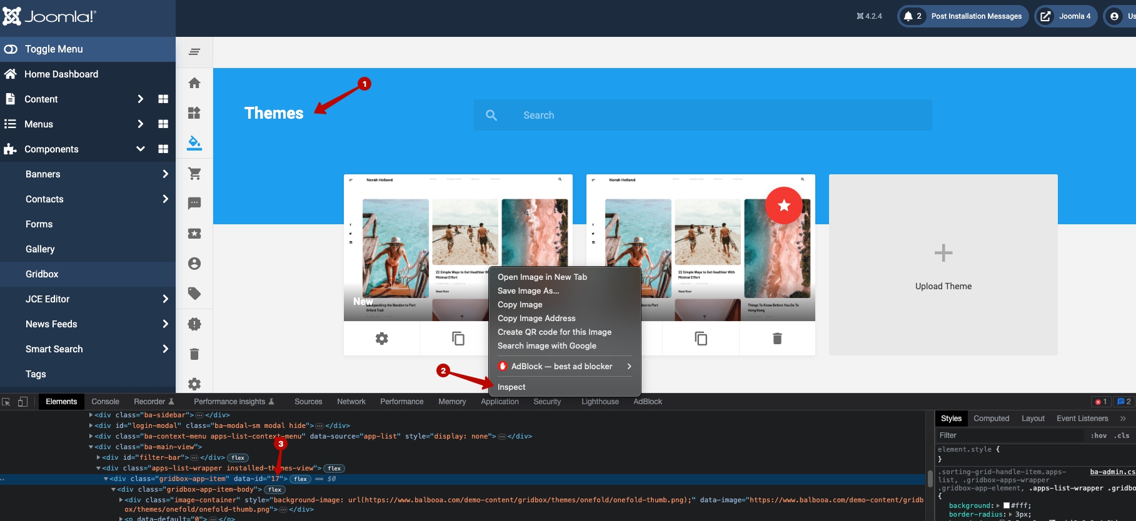Click the default star badge on second theme
This screenshot has width=1136, height=521.
pos(784,205)
